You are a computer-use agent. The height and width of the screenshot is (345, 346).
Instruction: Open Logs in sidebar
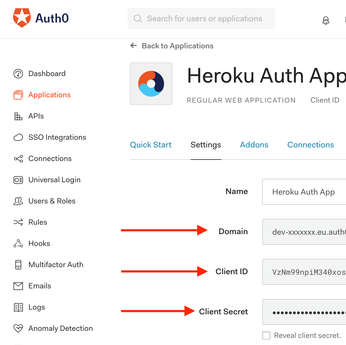[37, 307]
